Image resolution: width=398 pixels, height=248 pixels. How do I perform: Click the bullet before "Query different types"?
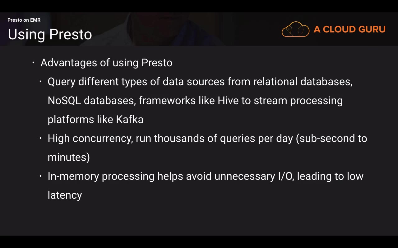40,82
